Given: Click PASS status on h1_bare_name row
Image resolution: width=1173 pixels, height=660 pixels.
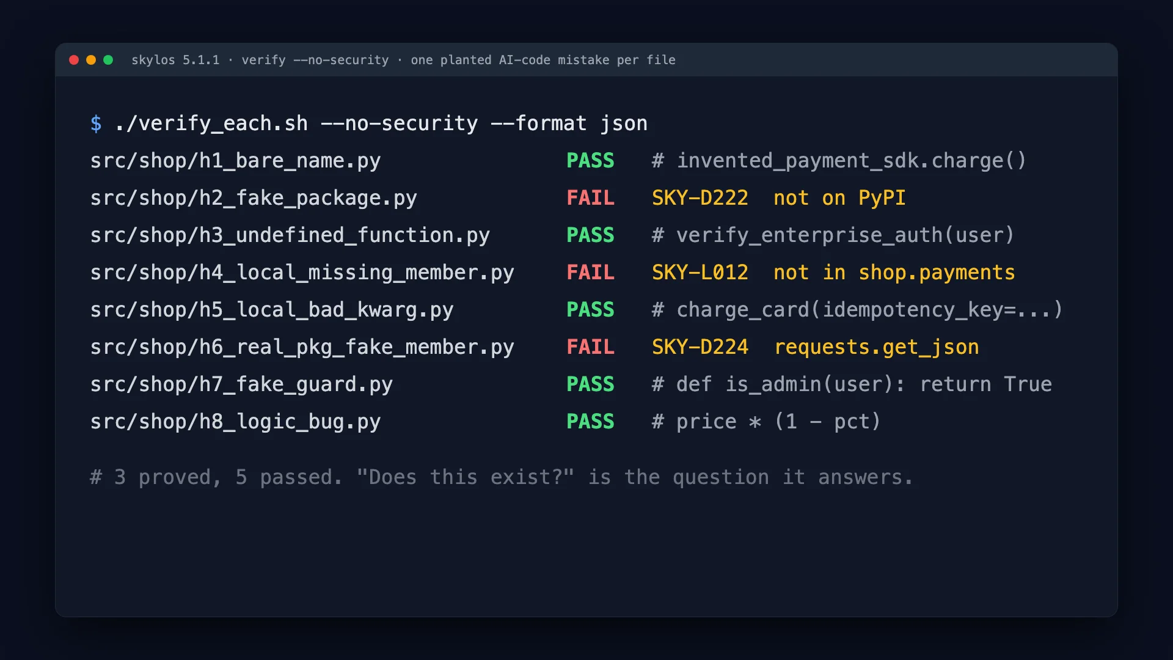Looking at the screenshot, I should coord(590,161).
